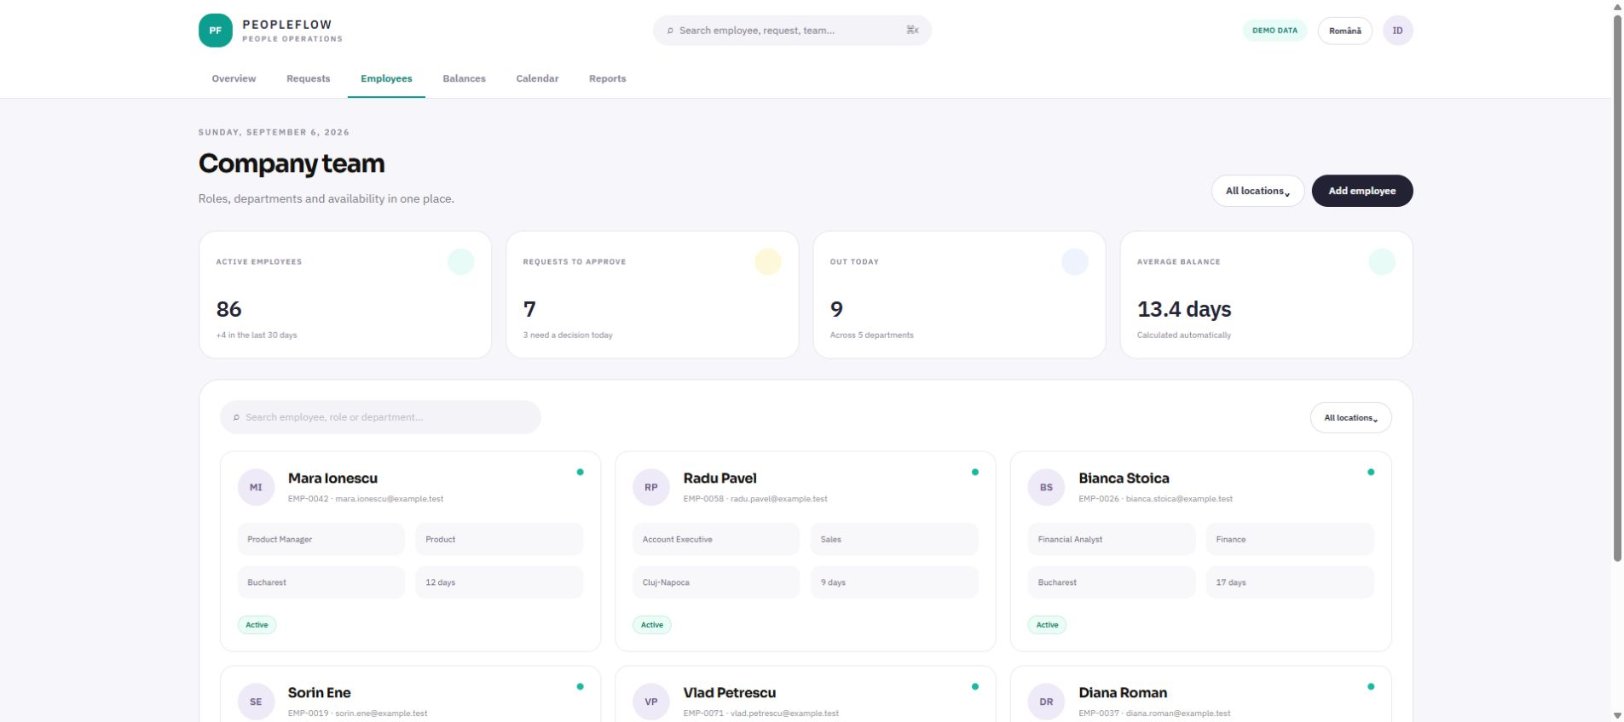Open Diana Roman's employee name

1123,693
